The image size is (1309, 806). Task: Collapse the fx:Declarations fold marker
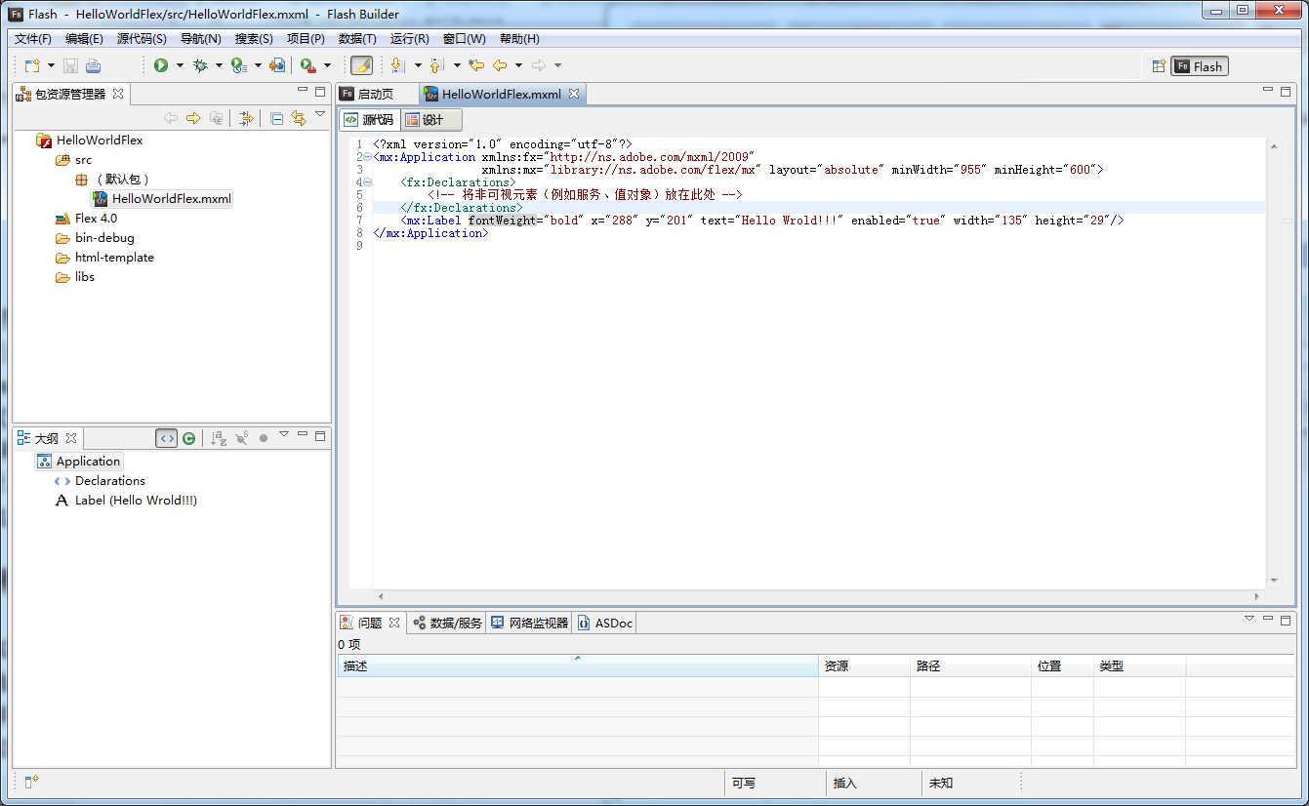[367, 182]
